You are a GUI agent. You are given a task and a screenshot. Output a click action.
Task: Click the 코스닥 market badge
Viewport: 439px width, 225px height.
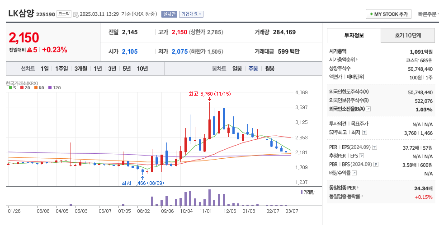(x=64, y=14)
